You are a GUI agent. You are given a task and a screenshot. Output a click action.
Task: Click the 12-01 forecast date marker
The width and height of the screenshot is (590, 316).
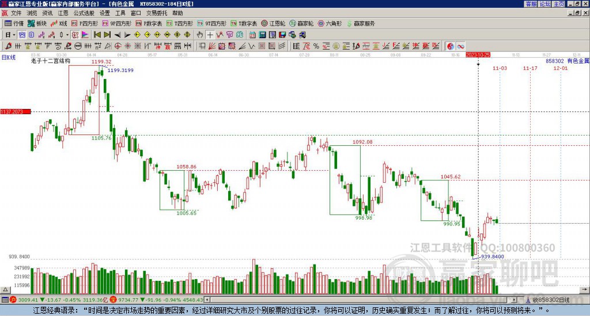click(x=561, y=68)
